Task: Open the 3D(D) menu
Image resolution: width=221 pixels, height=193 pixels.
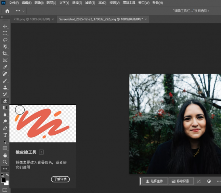Action: pyautogui.click(x=102, y=3)
